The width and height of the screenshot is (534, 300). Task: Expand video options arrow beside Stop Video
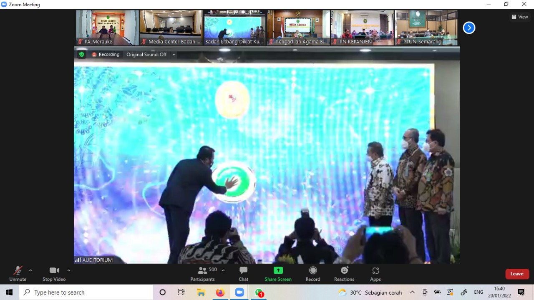pyautogui.click(x=69, y=270)
